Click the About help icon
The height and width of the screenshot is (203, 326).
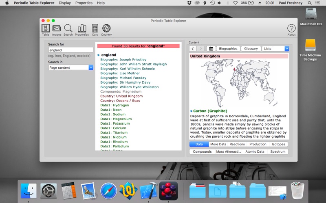pyautogui.click(x=291, y=29)
